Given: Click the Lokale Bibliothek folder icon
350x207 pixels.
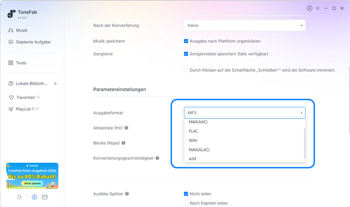Looking at the screenshot, I should 10,84.
